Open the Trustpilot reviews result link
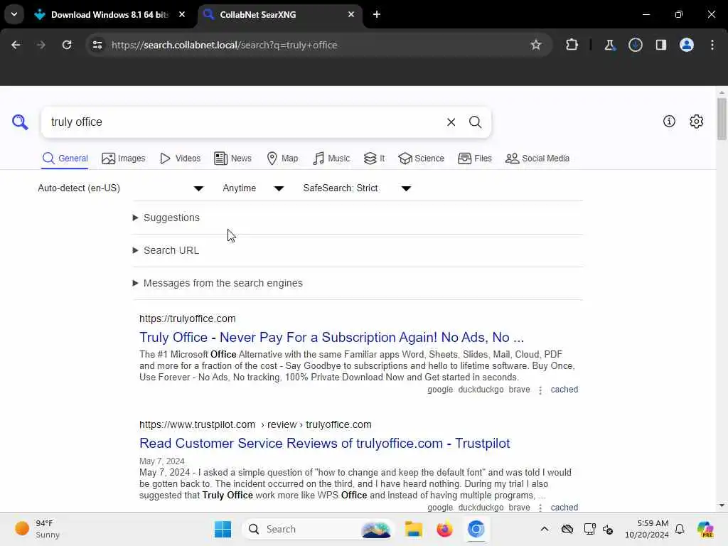This screenshot has width=728, height=546. click(324, 443)
